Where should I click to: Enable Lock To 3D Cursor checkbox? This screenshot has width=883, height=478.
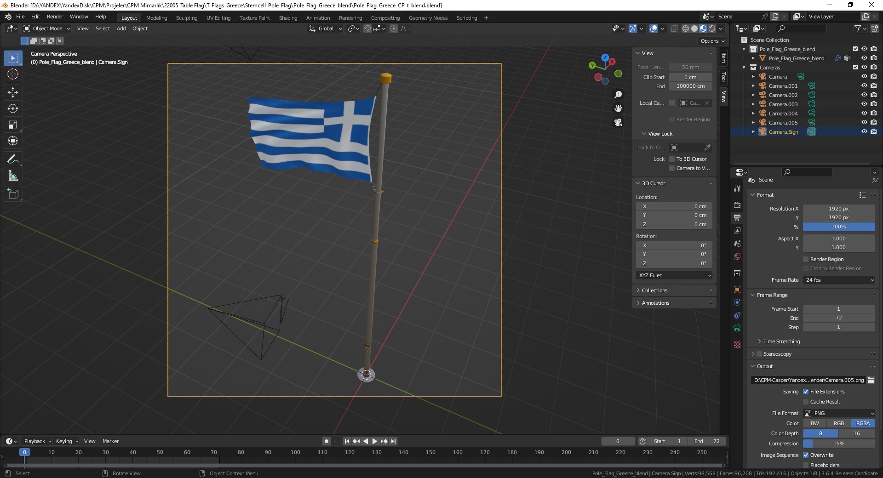(672, 159)
